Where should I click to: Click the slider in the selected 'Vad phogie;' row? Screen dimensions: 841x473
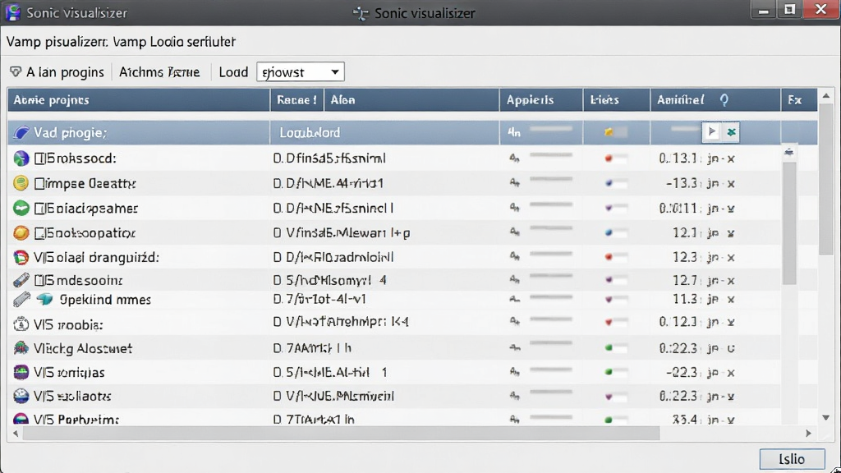tap(551, 129)
